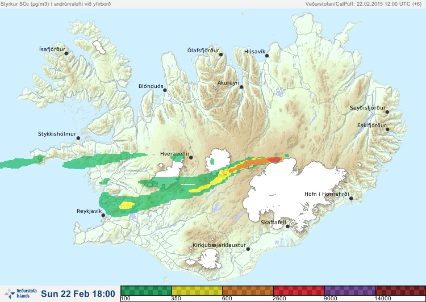Click the Blönduós marker dot
The image size is (426, 302).
pos(165,90)
